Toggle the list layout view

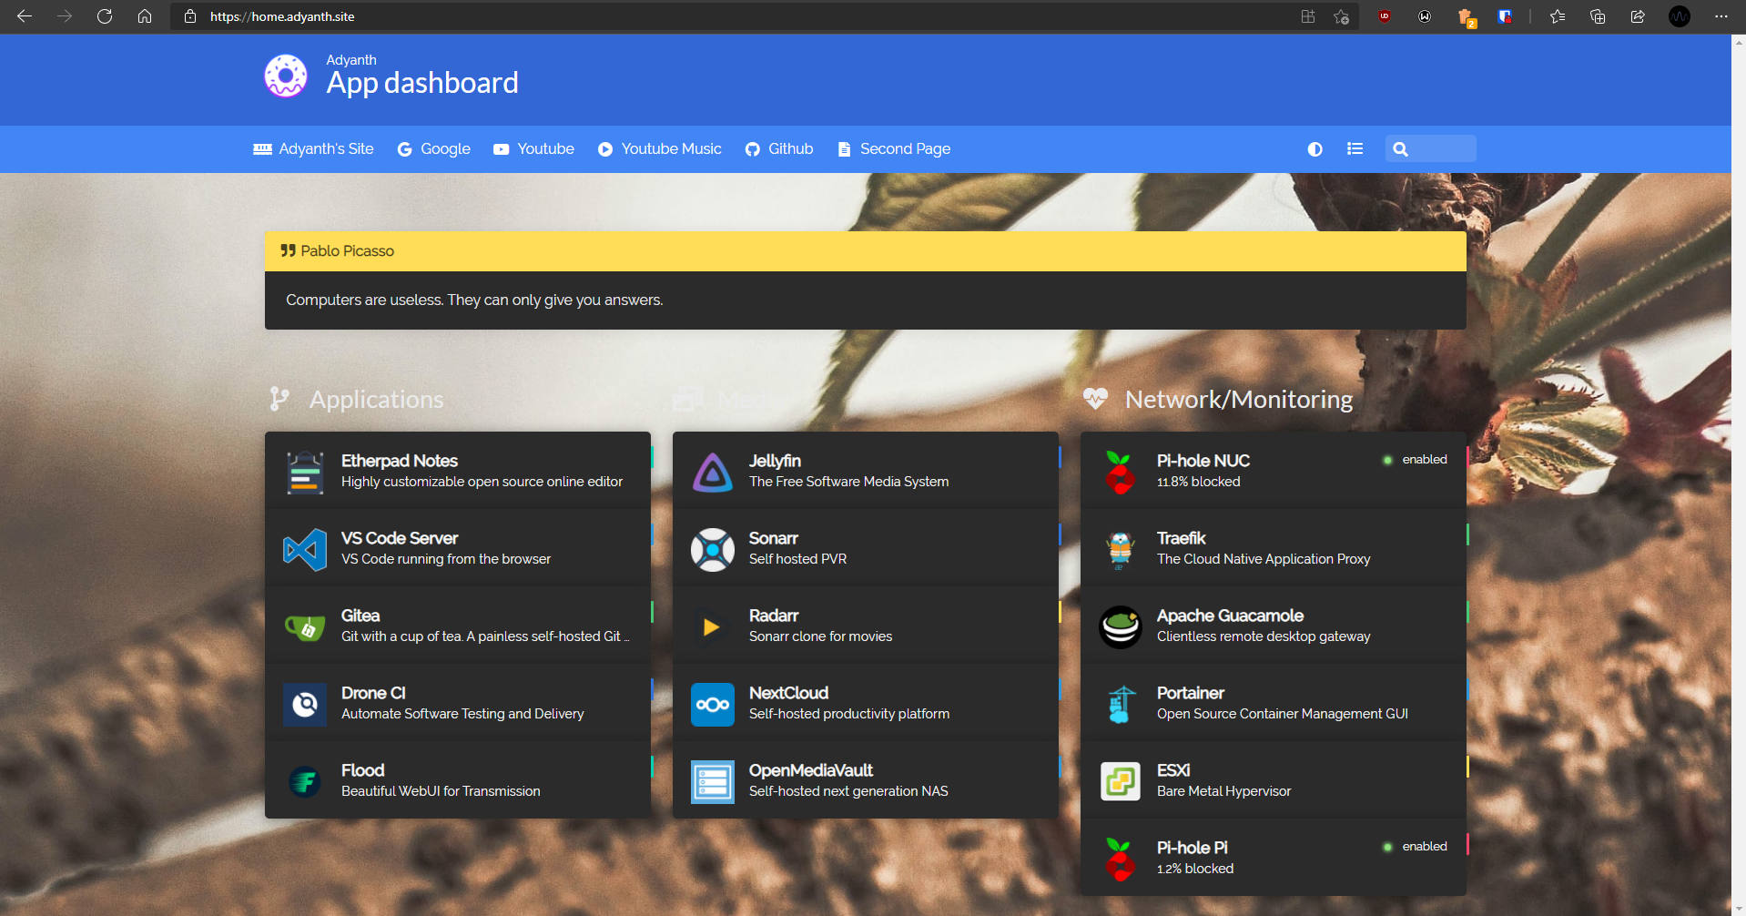pos(1355,149)
